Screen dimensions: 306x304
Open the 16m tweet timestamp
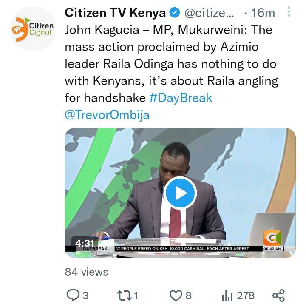pos(263,13)
